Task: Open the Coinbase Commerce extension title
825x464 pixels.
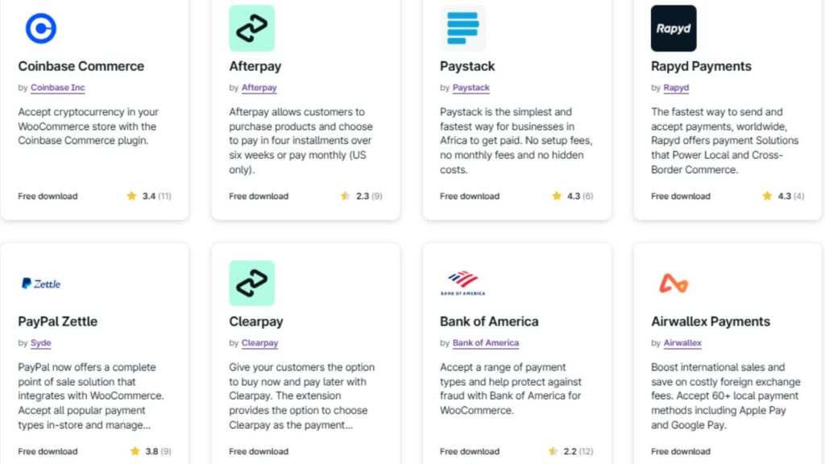Action: tap(81, 66)
